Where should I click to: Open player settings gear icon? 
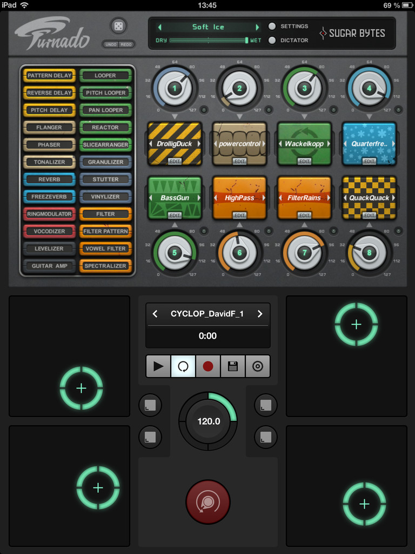coord(258,366)
